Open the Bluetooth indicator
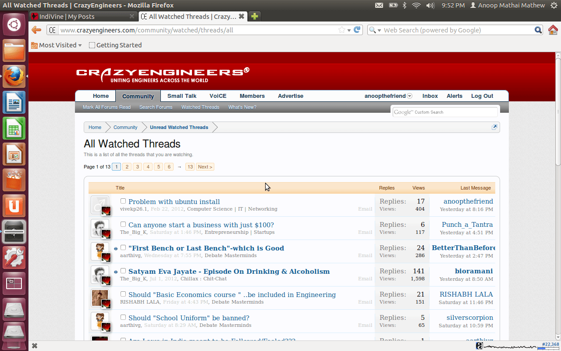The image size is (561, 351). [405, 5]
